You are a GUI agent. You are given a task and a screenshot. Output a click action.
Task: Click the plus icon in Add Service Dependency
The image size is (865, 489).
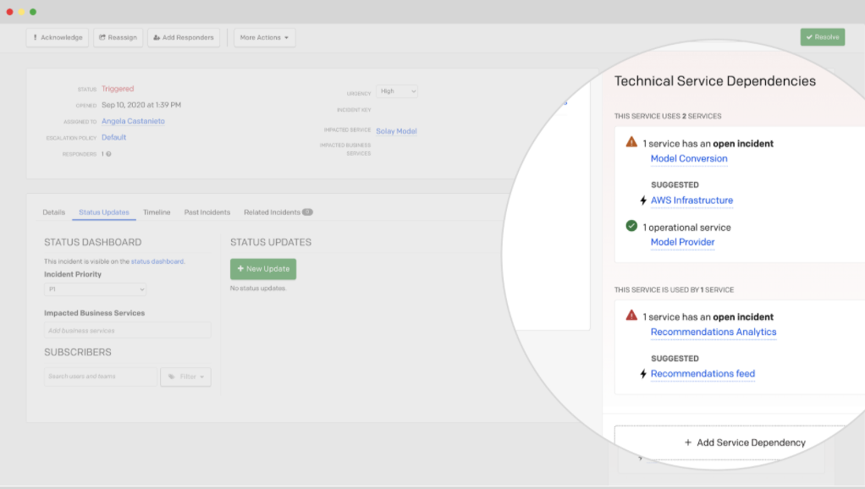[x=688, y=442]
